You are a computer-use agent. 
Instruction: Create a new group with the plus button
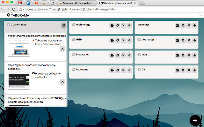pyautogui.click(x=195, y=121)
